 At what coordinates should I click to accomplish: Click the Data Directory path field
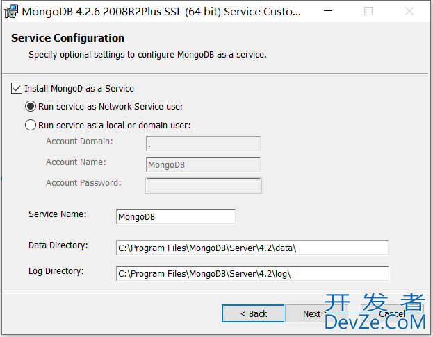(252, 248)
